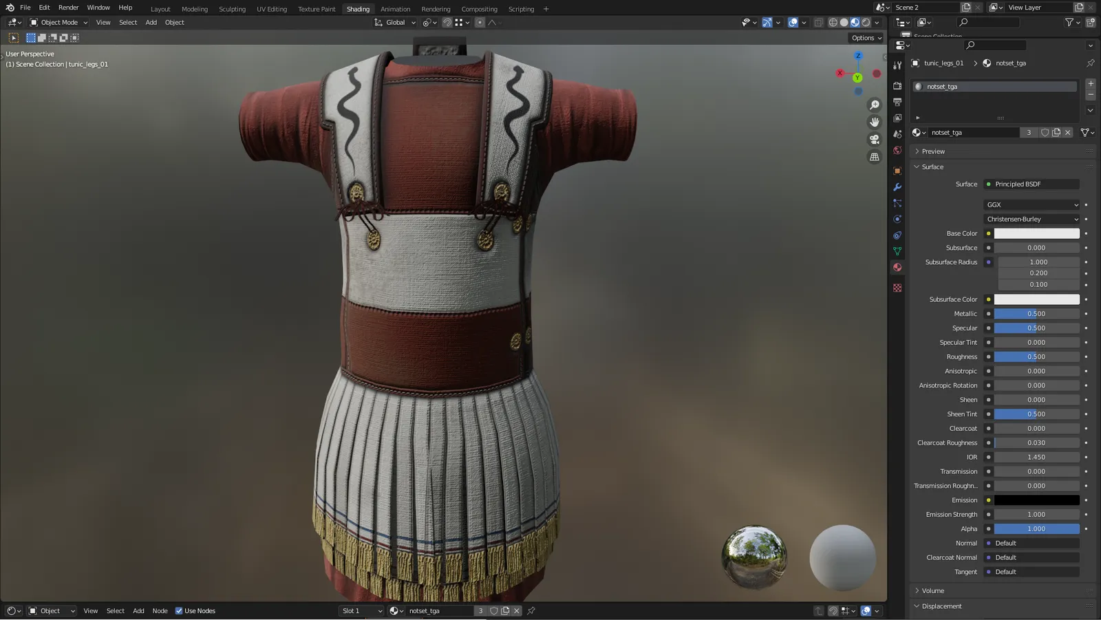The width and height of the screenshot is (1101, 620).
Task: Expand the Preview panel
Action: [x=933, y=151]
